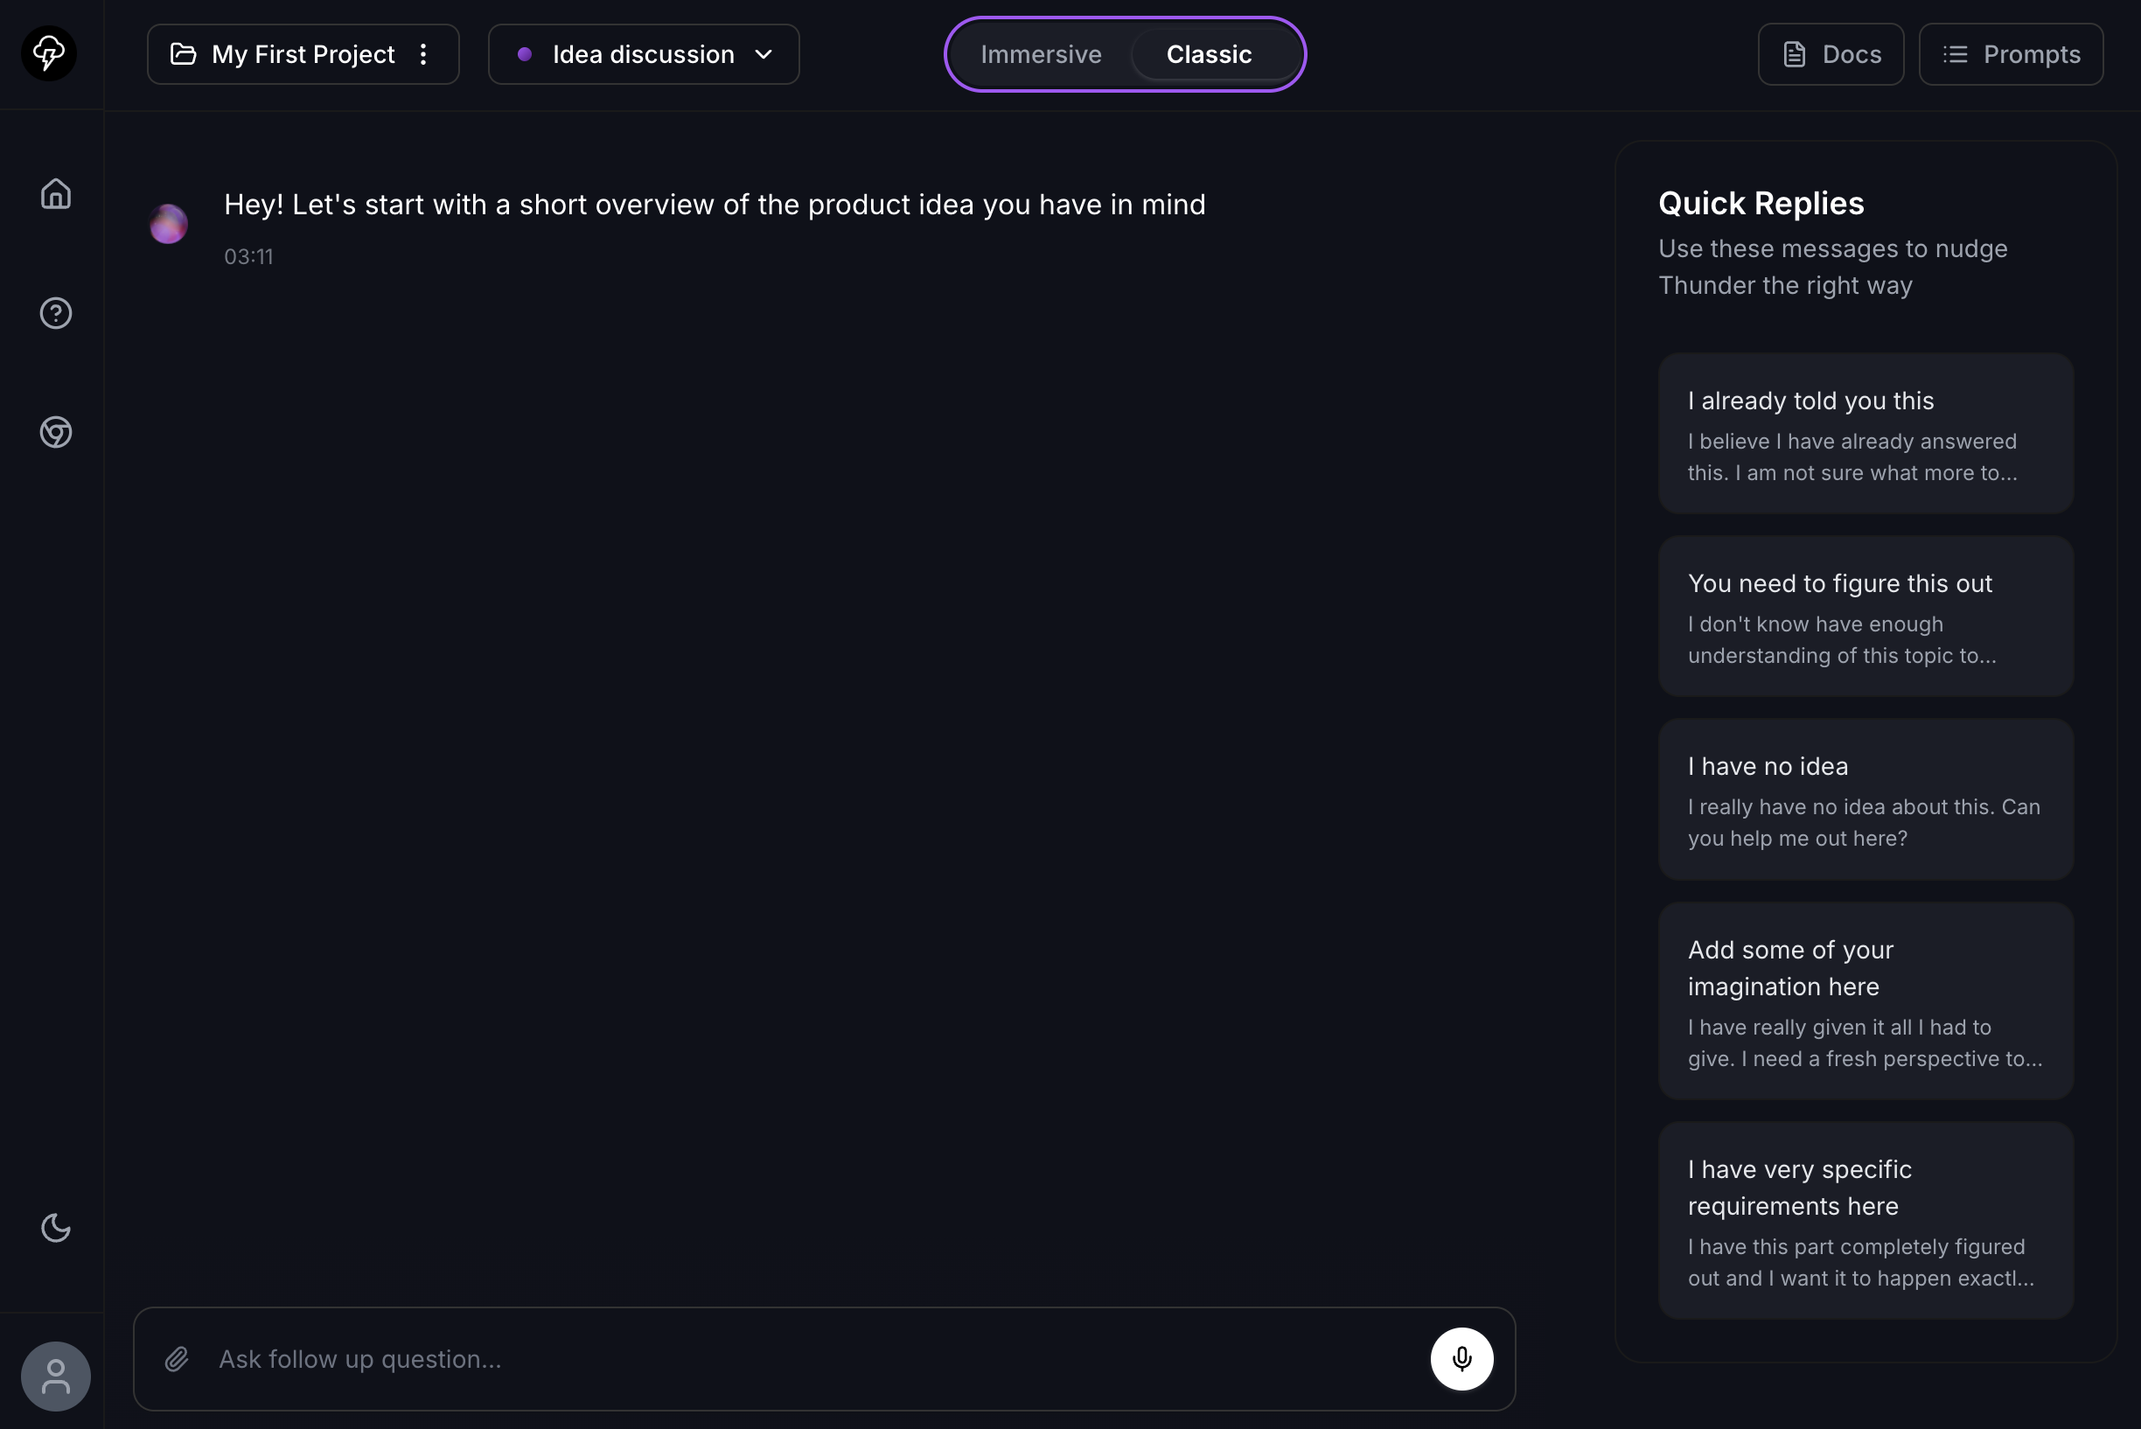The height and width of the screenshot is (1429, 2141).
Task: Switch to Classic mode
Action: pyautogui.click(x=1209, y=55)
